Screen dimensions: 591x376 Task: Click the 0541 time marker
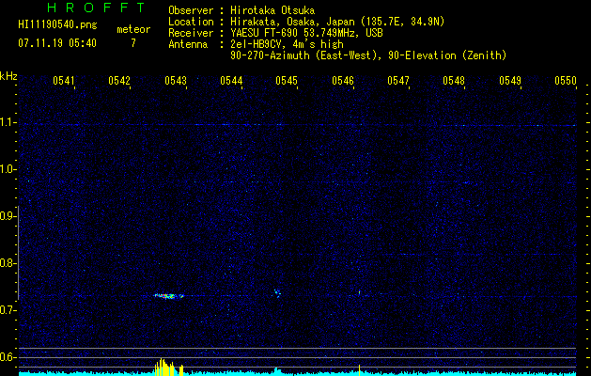click(64, 80)
